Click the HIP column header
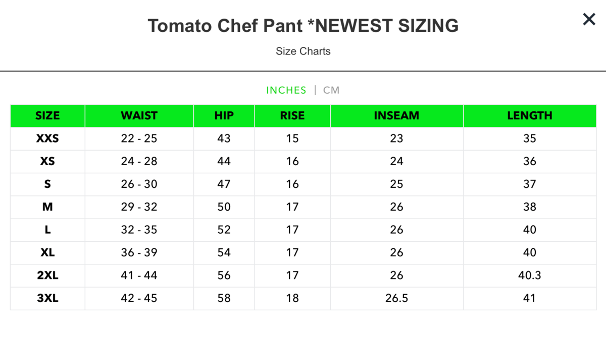Viewport: 606px width, 340px height. pos(224,115)
